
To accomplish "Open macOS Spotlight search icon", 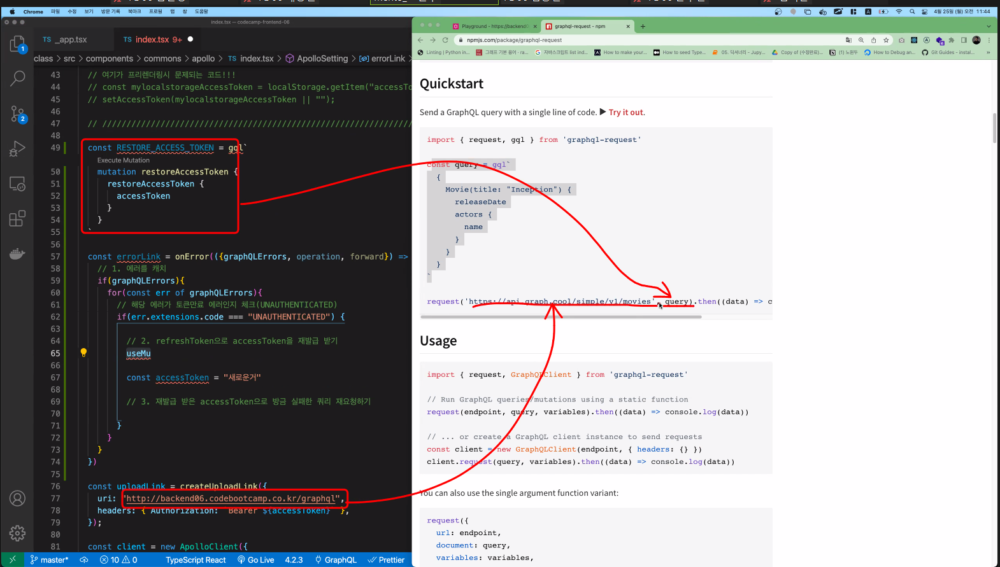I will coord(912,11).
